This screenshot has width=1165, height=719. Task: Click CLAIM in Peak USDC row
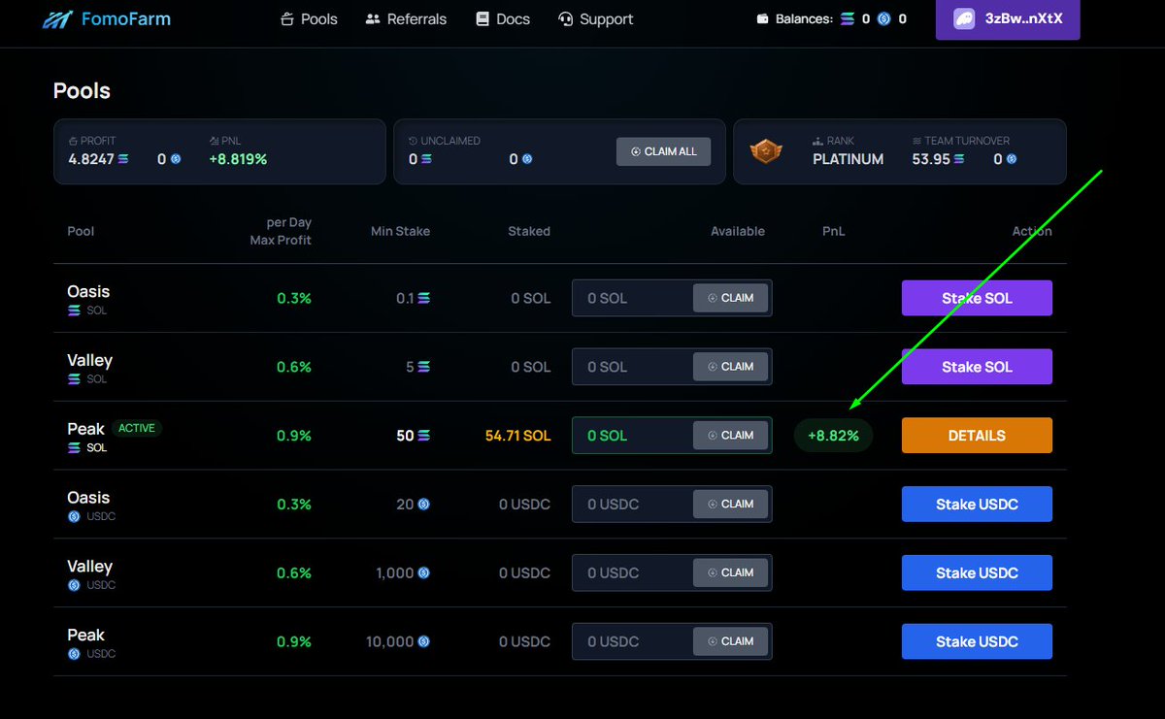click(x=731, y=641)
